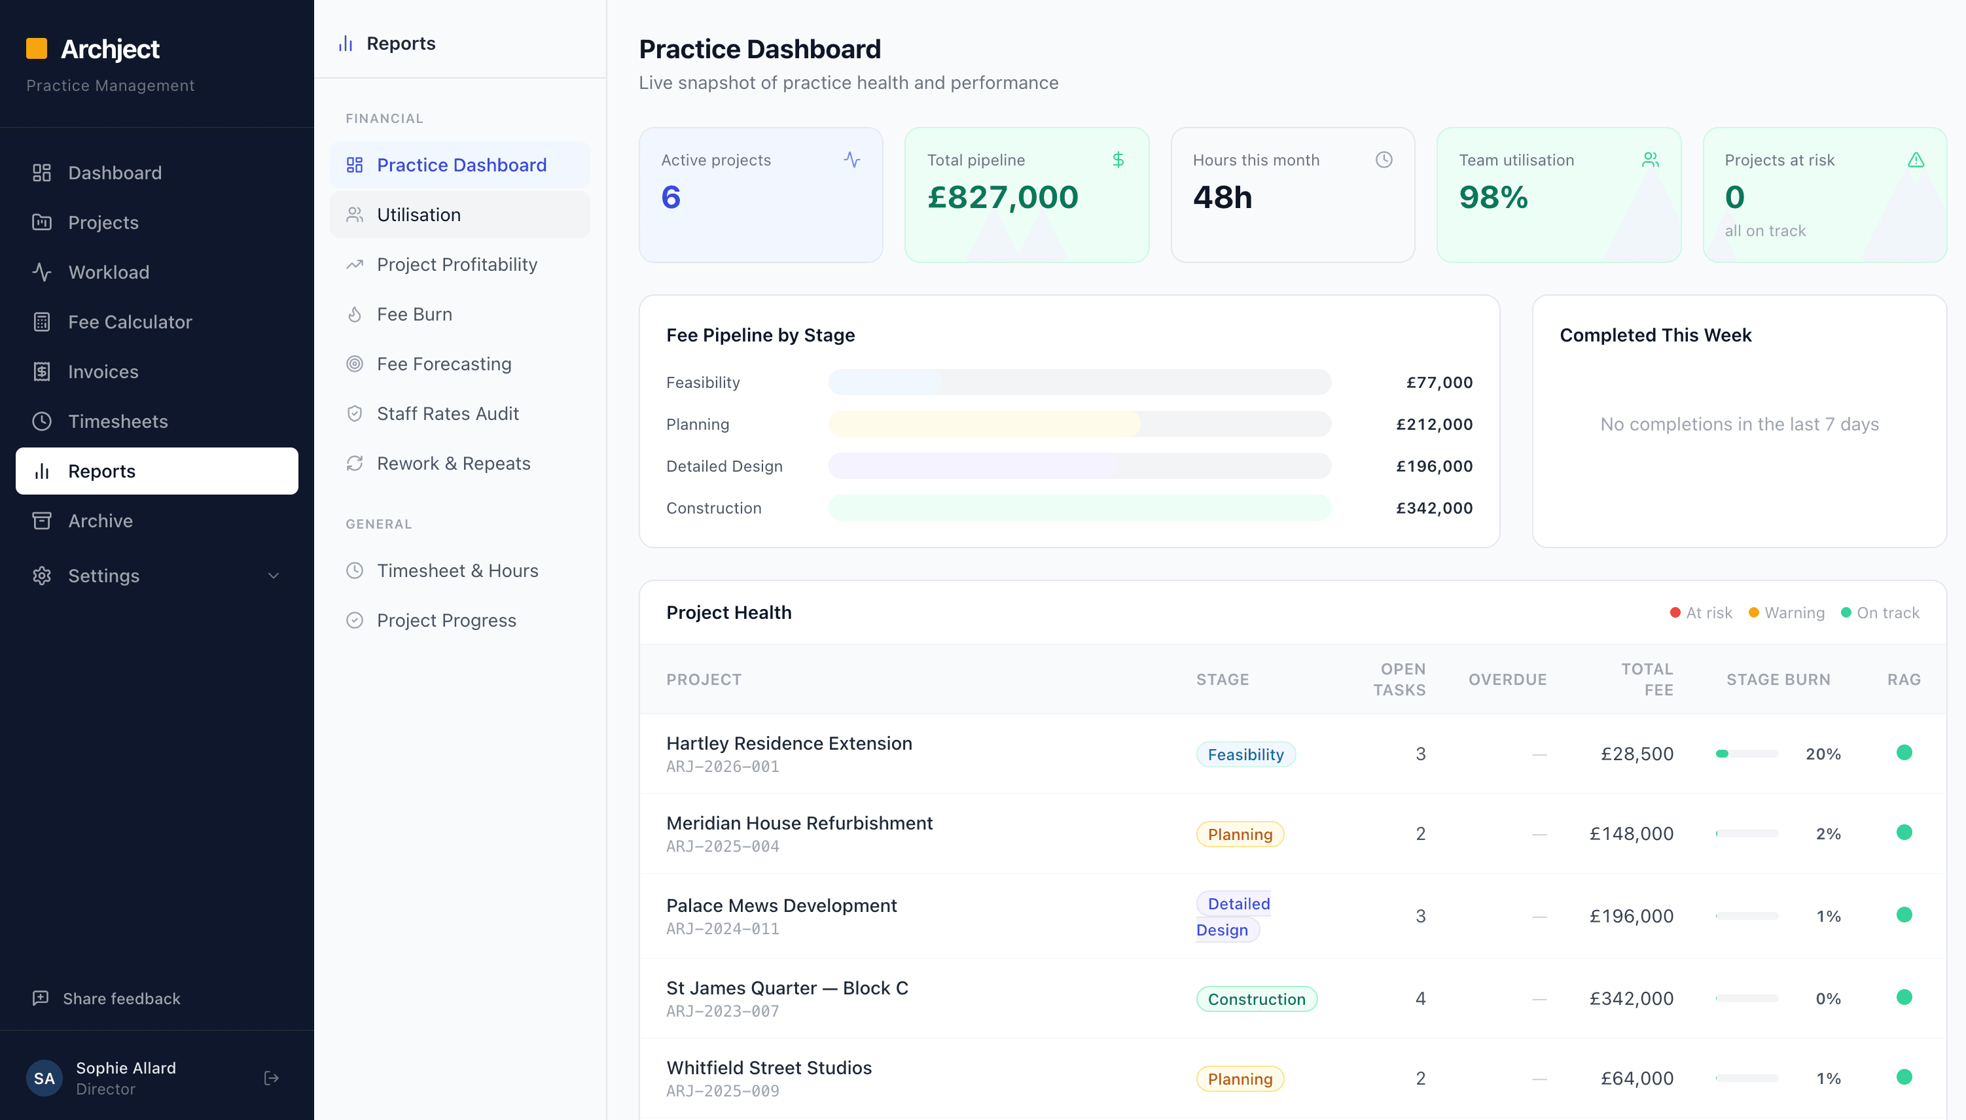Click the SA user avatar

45,1079
